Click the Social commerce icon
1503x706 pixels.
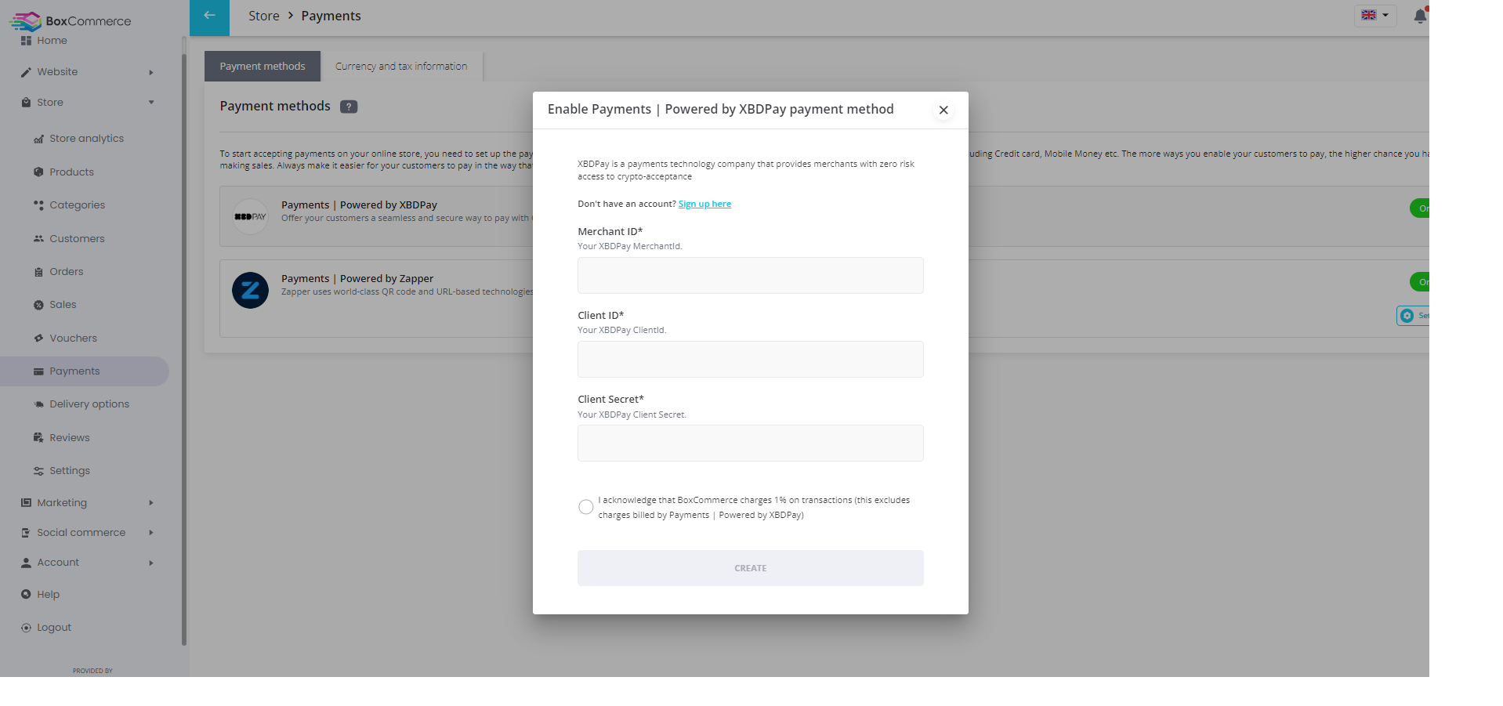tap(26, 533)
